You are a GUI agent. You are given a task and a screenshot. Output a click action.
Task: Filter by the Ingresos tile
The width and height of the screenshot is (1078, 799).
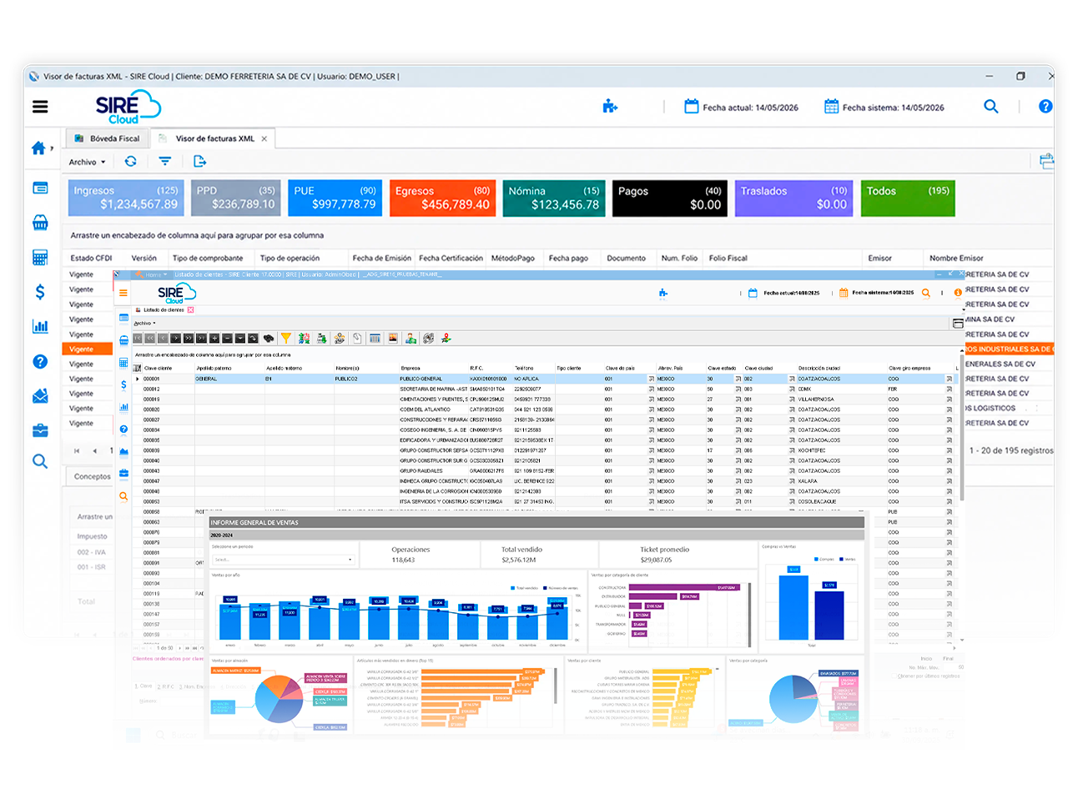pyautogui.click(x=127, y=198)
